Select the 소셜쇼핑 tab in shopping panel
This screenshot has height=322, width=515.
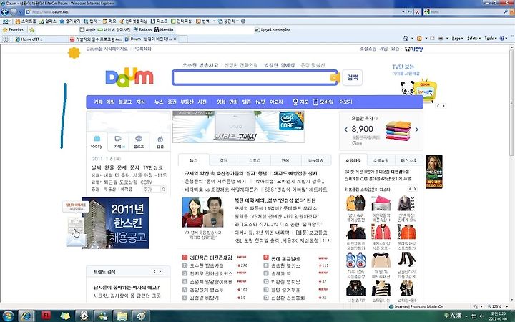(381, 160)
